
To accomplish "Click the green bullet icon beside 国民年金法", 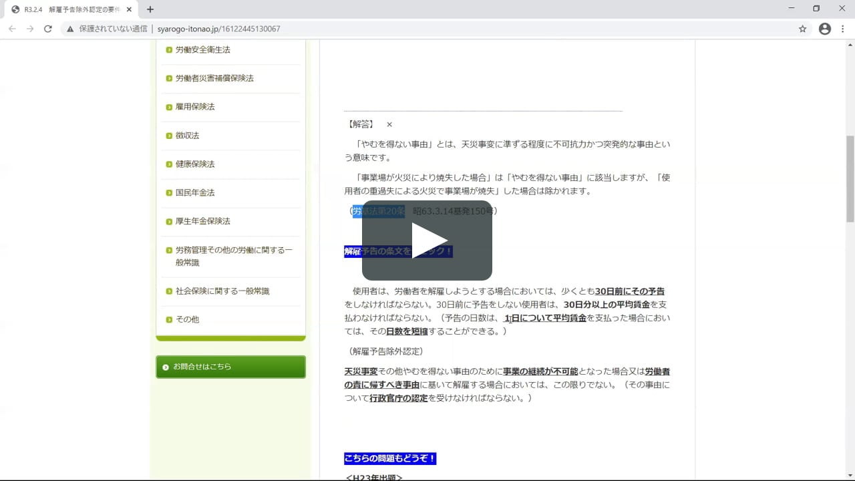I will click(x=169, y=193).
